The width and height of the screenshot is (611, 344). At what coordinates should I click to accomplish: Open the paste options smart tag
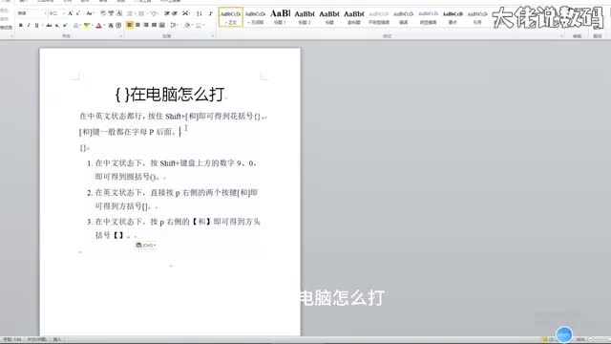(146, 245)
